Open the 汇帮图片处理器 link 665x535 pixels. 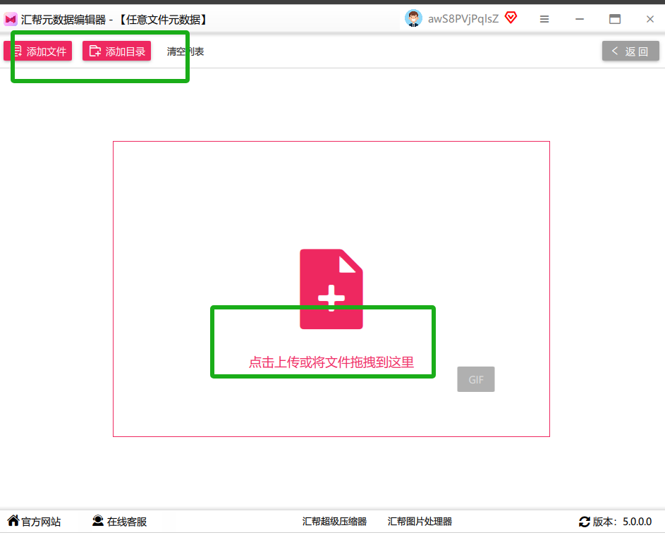(420, 521)
